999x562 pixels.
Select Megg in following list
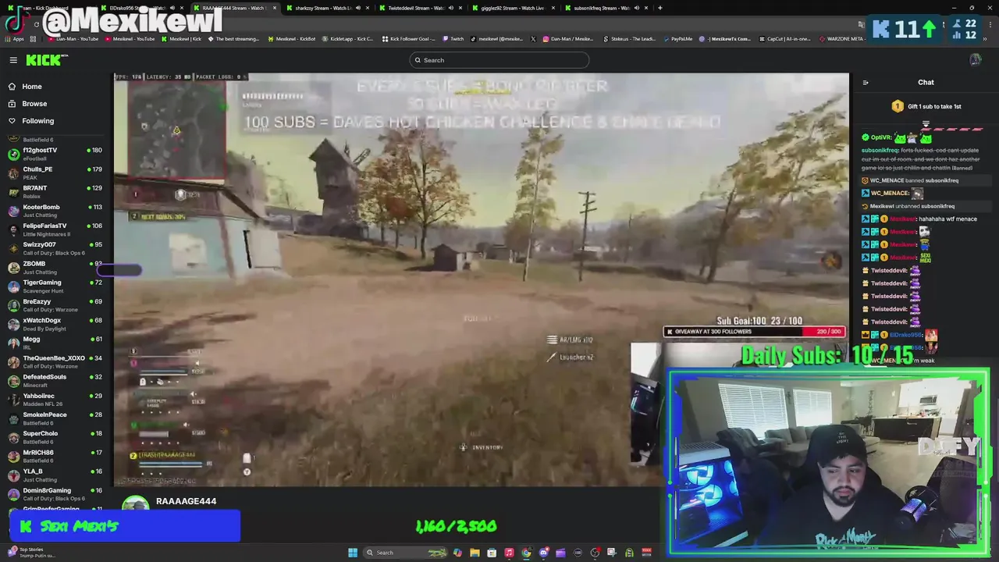click(x=56, y=343)
